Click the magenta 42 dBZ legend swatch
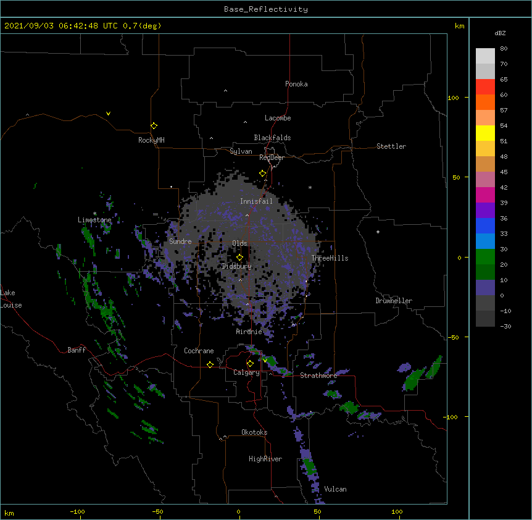 [x=485, y=195]
